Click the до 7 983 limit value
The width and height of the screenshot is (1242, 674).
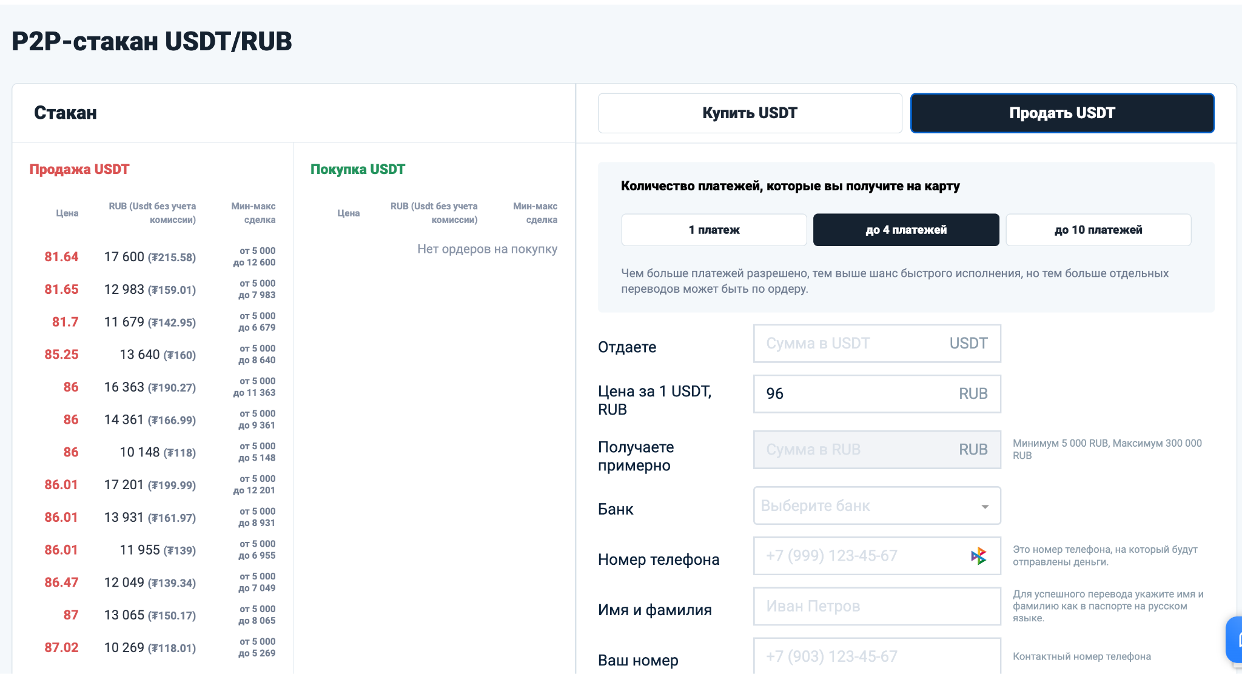coord(257,295)
